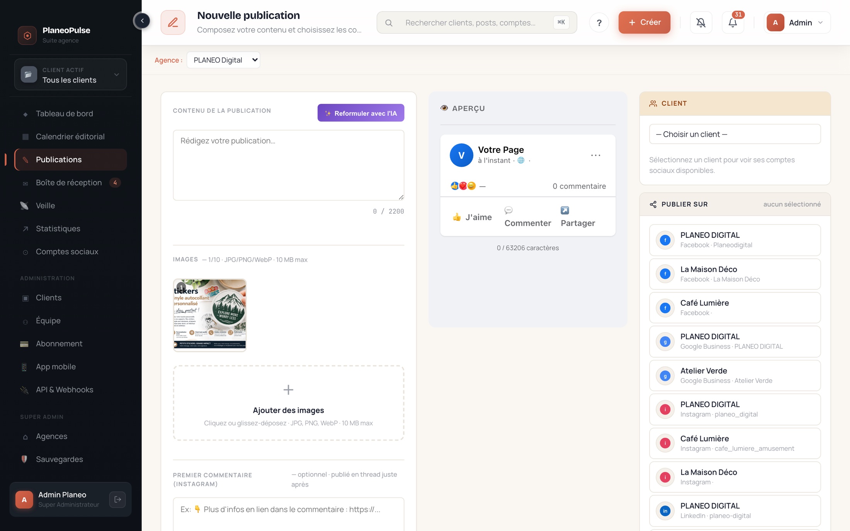Open notifications bell with 31 badge
Image resolution: width=850 pixels, height=531 pixels.
pos(733,22)
